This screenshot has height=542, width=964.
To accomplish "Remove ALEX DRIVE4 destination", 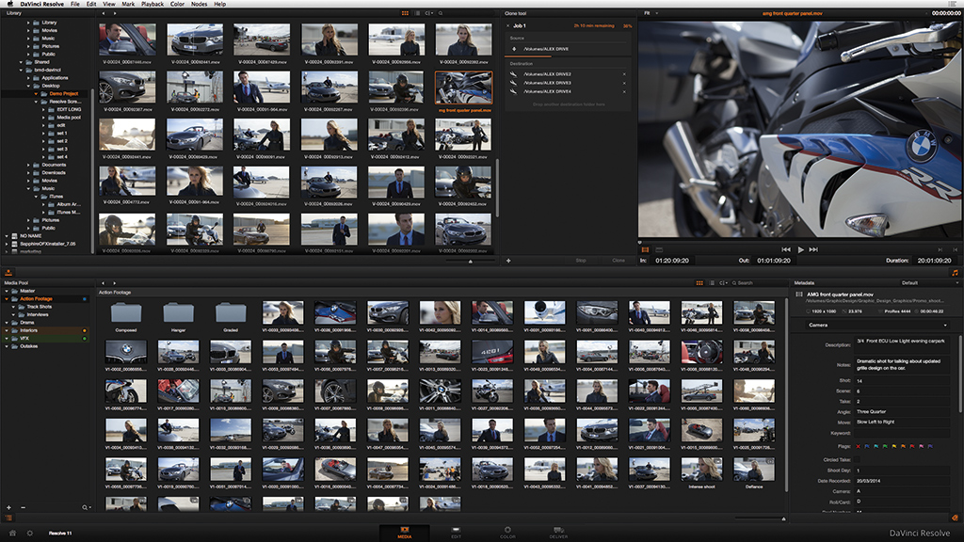I will (624, 91).
